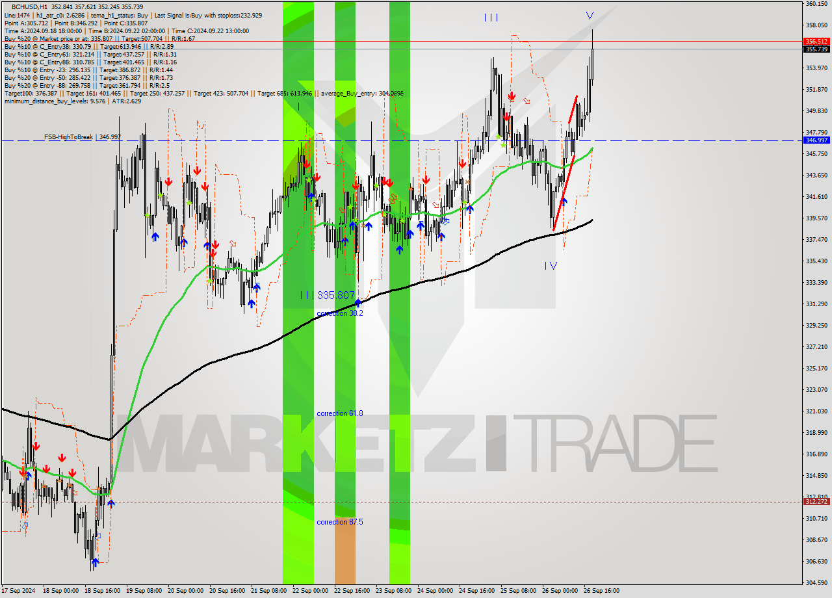Screen dimensions: 832x598
Task: Select the 'Buy %10 @ Entry -23: 296.135' line
Action: (x=88, y=70)
